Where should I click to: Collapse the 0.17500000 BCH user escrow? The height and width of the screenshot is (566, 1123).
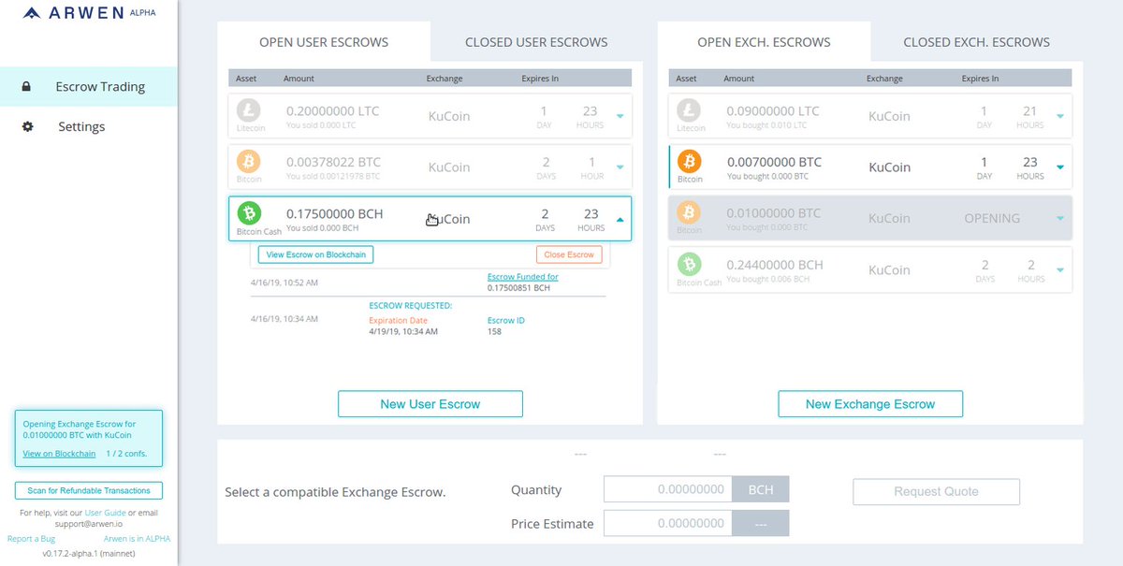(620, 220)
